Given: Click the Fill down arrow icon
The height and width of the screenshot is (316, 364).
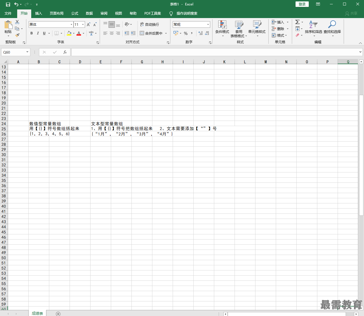Looking at the screenshot, I should (298, 29).
